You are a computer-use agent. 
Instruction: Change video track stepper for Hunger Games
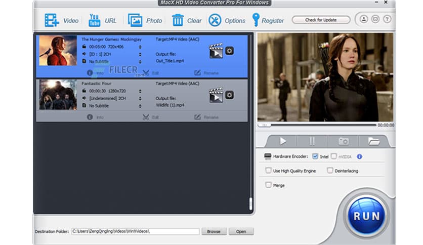point(140,47)
